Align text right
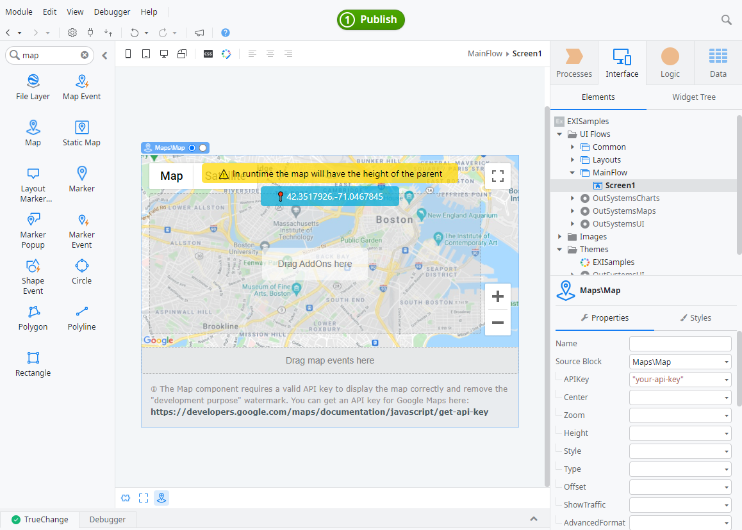The image size is (742, 530). [x=288, y=54]
